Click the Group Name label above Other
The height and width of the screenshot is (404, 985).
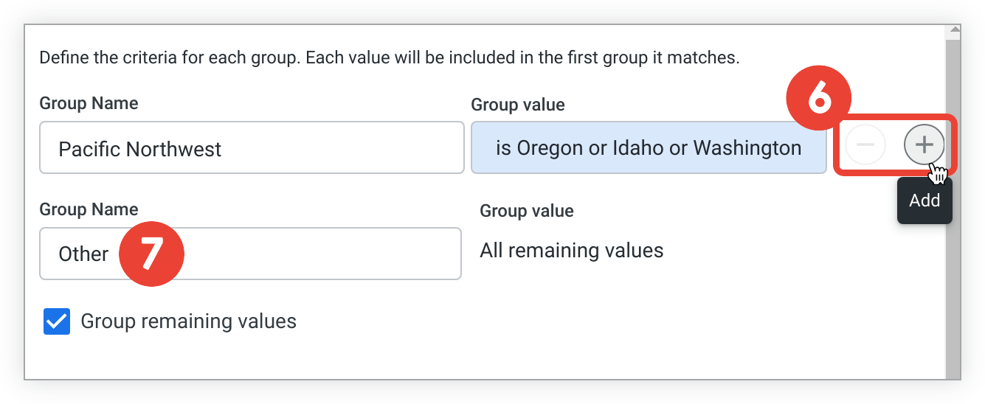click(89, 210)
